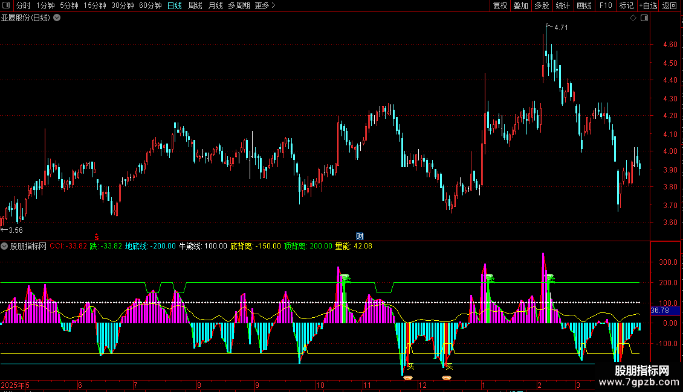Click the 300.0 indicator axis label
Viewport: 683px width, 392px height.
tap(668, 262)
